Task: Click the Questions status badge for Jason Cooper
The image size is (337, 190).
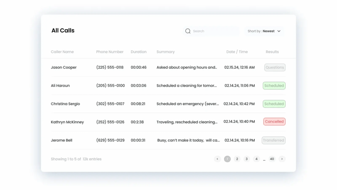Action: (x=274, y=67)
